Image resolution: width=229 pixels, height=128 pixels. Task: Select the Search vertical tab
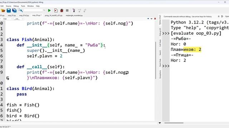point(160,53)
